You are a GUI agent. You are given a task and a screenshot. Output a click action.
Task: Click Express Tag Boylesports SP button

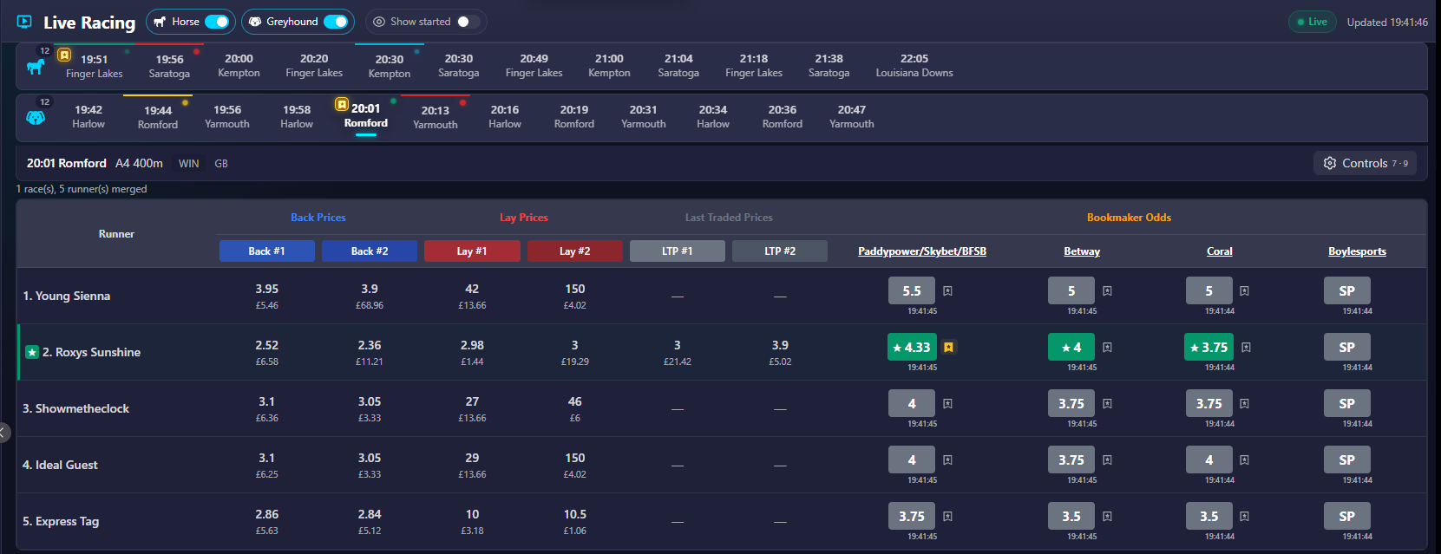click(x=1346, y=516)
